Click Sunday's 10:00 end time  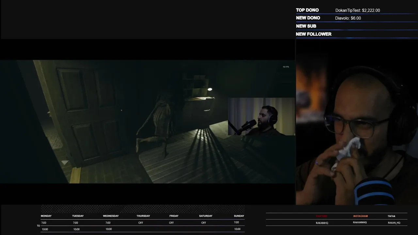point(237,229)
